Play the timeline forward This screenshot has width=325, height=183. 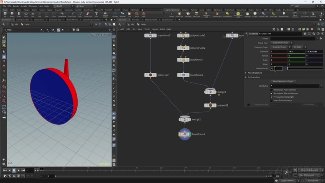19,171
